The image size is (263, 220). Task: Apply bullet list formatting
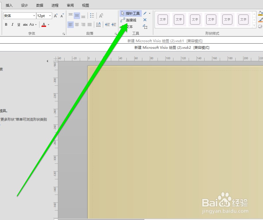[x=92, y=16]
